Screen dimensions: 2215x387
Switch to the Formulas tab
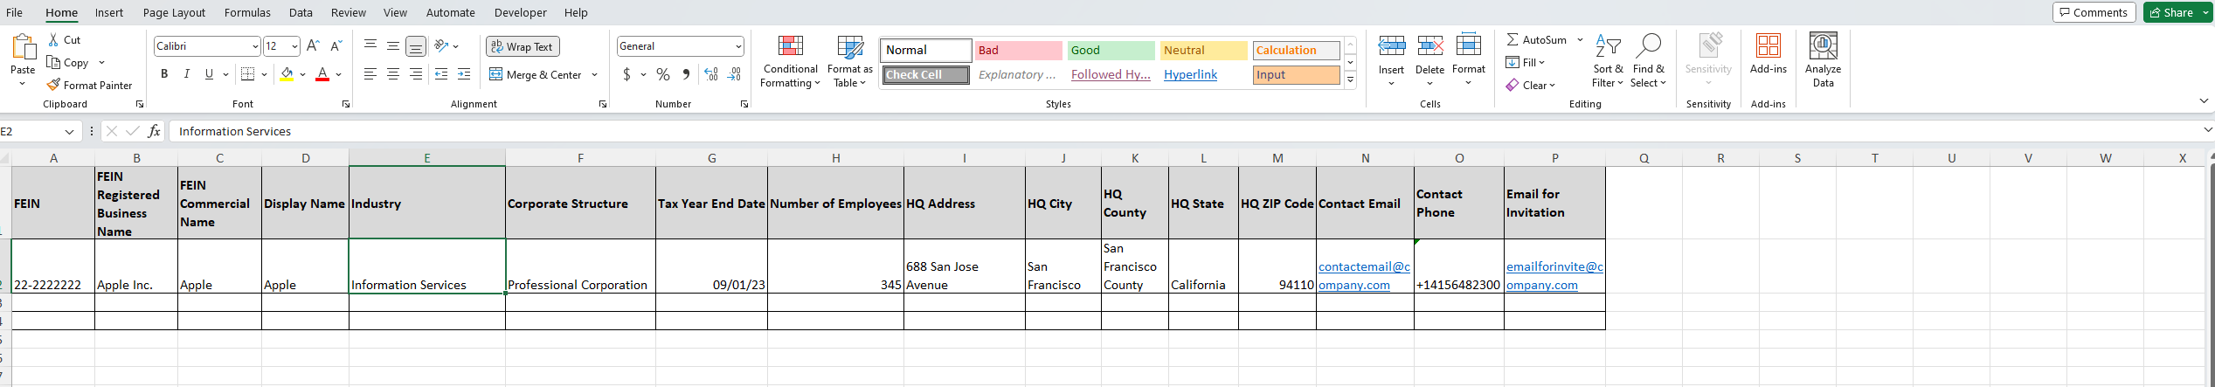(247, 12)
